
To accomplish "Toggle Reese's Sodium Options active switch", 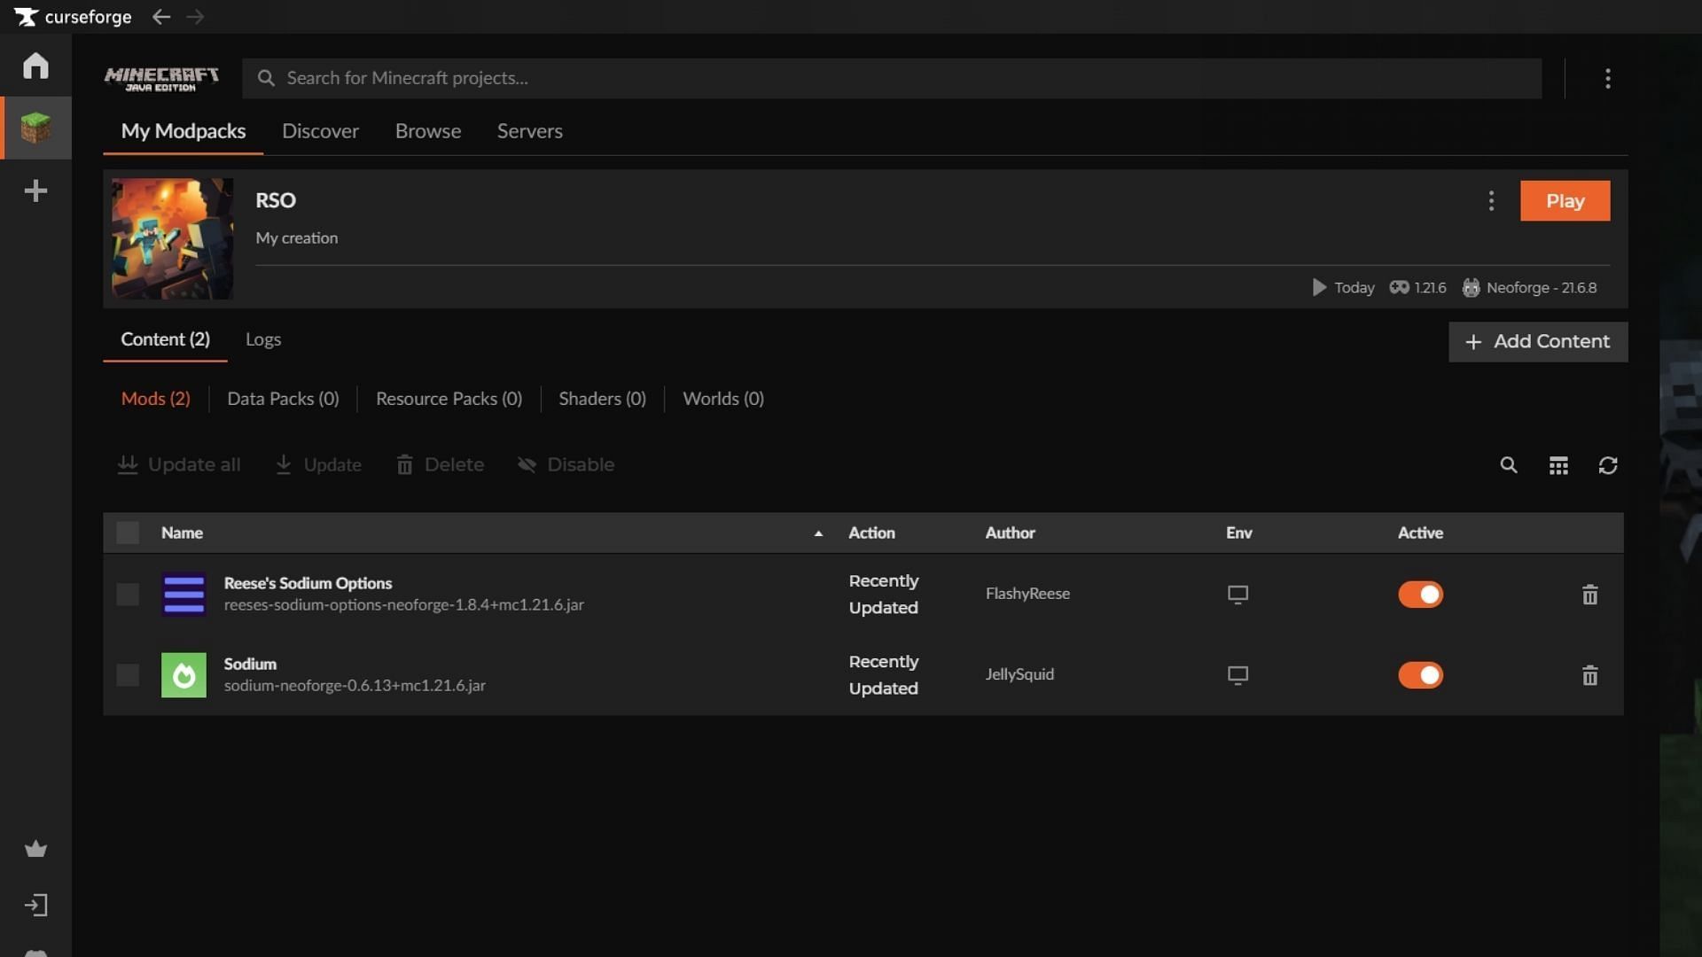I will pos(1420,595).
